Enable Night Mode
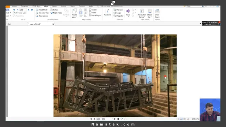The image size is (226, 127). click(56, 13)
